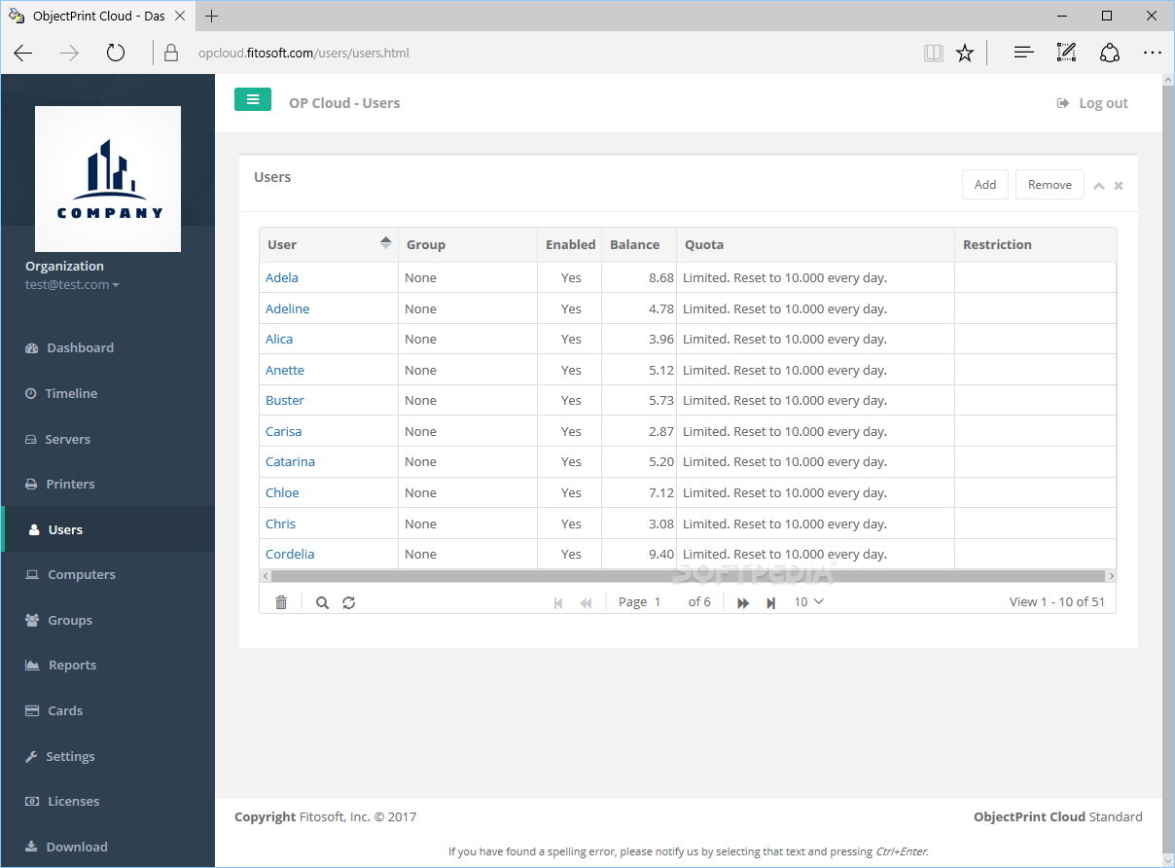1175x868 pixels.
Task: Open a new browser tab
Action: 212,16
